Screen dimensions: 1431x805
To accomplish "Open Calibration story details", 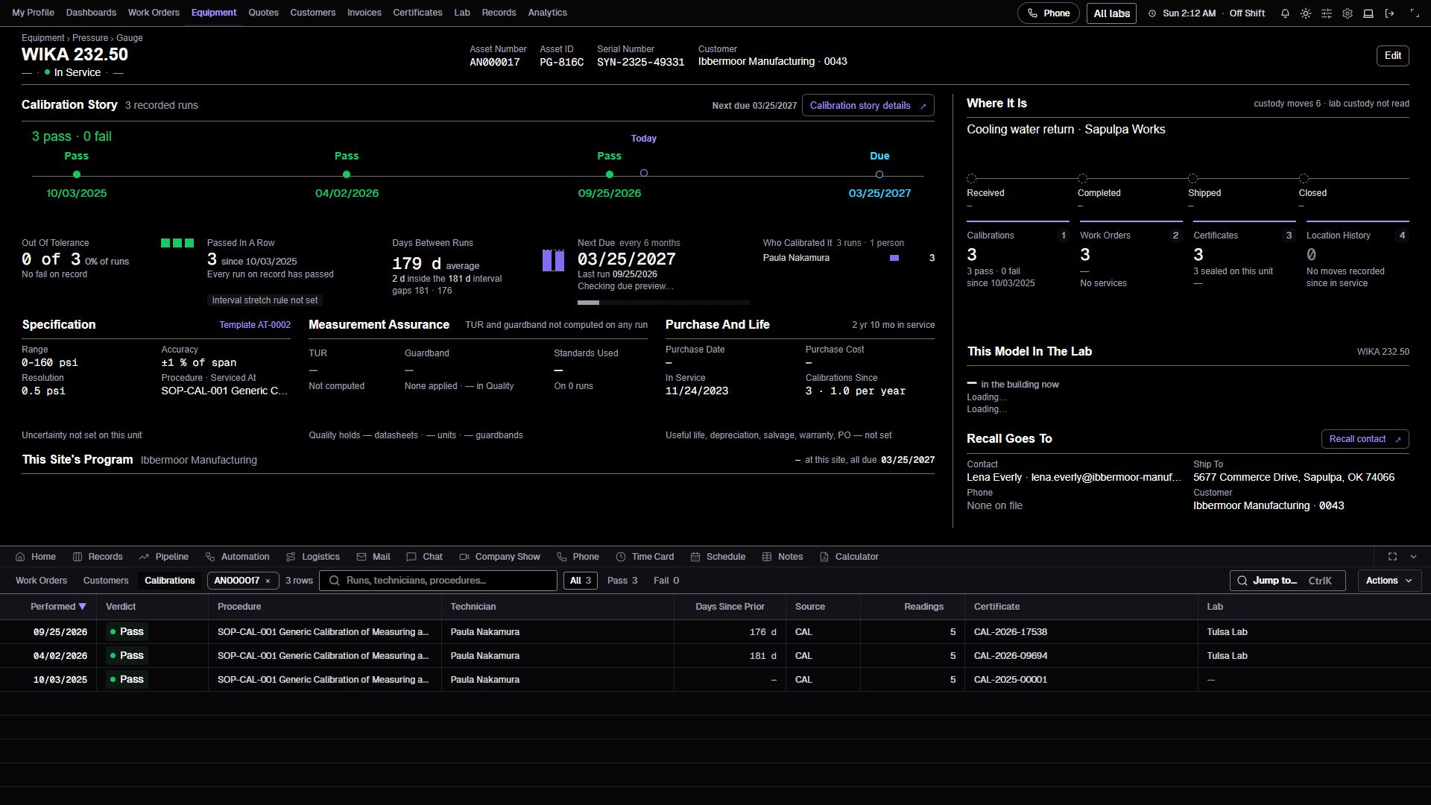I will [868, 106].
